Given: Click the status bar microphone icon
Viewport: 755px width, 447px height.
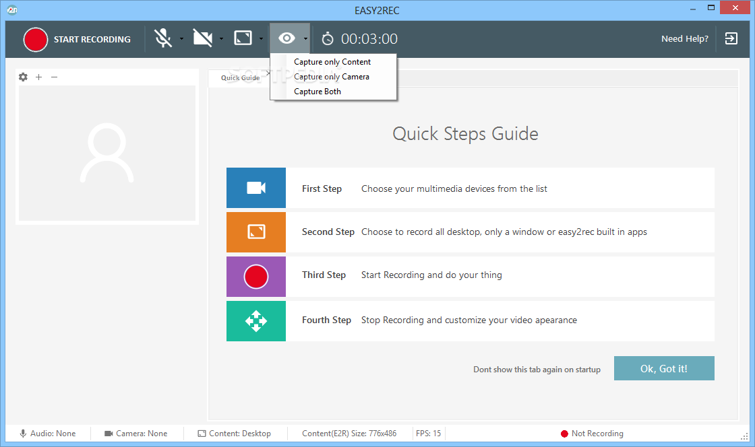Looking at the screenshot, I should (x=23, y=434).
